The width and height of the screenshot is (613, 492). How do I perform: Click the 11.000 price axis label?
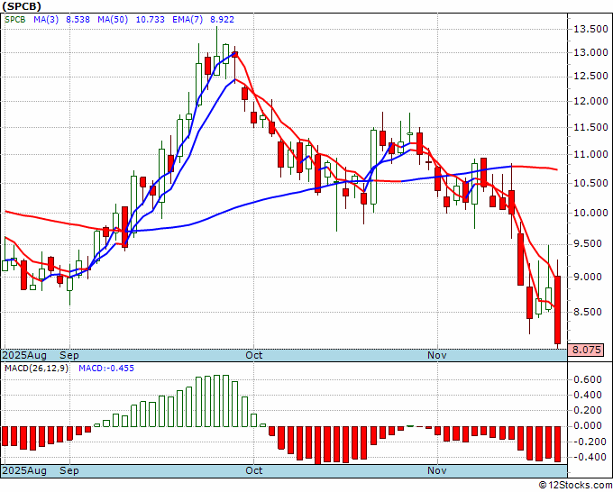click(590, 155)
